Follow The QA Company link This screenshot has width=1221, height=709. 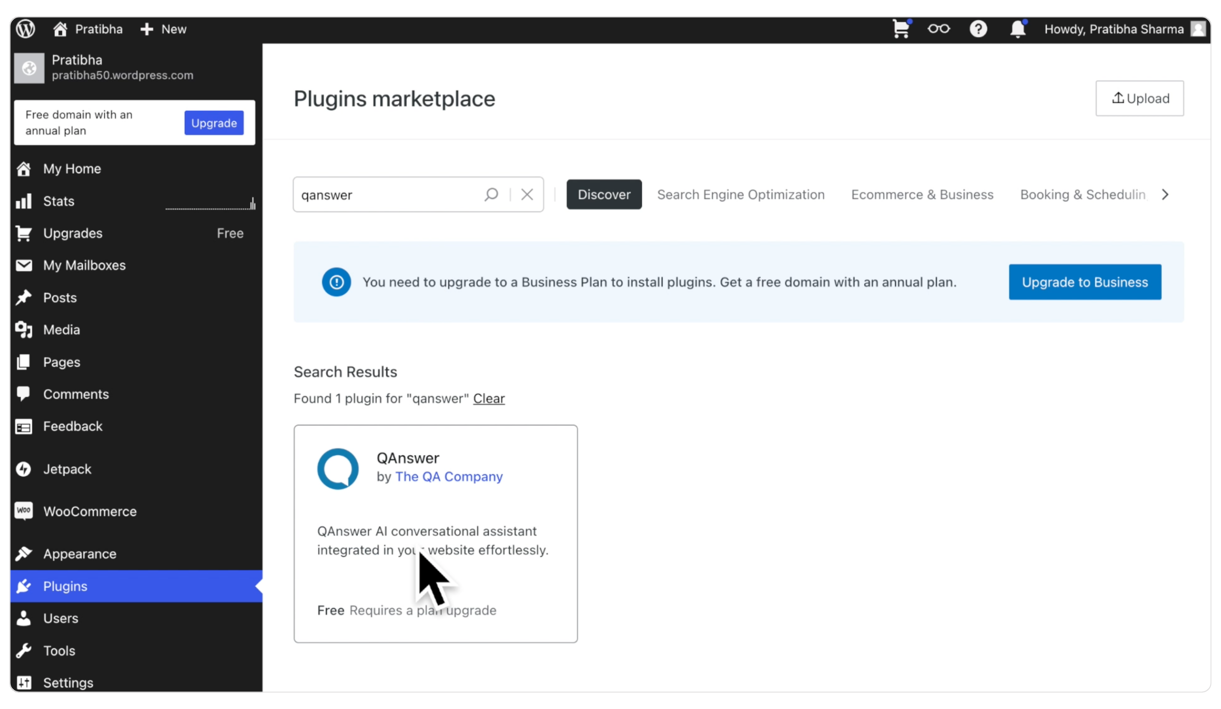pyautogui.click(x=449, y=477)
